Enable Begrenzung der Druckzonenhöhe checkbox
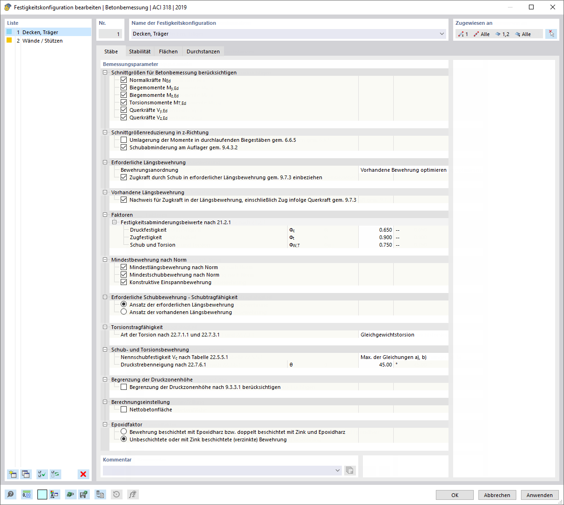564x505 pixels. click(x=123, y=387)
